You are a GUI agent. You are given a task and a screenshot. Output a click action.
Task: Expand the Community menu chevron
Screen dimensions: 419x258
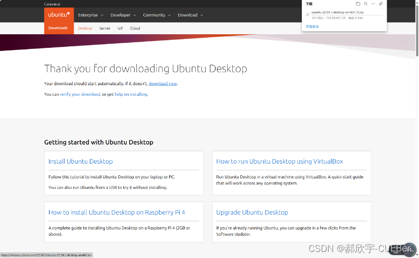click(x=170, y=15)
